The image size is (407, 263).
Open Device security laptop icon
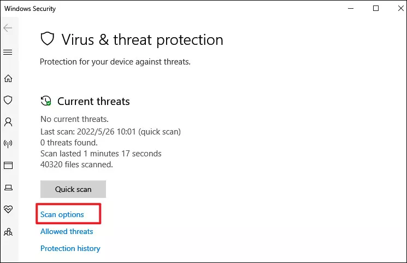[x=8, y=188]
